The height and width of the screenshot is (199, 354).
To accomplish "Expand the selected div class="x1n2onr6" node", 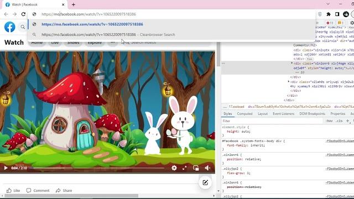I will (x=291, y=64).
